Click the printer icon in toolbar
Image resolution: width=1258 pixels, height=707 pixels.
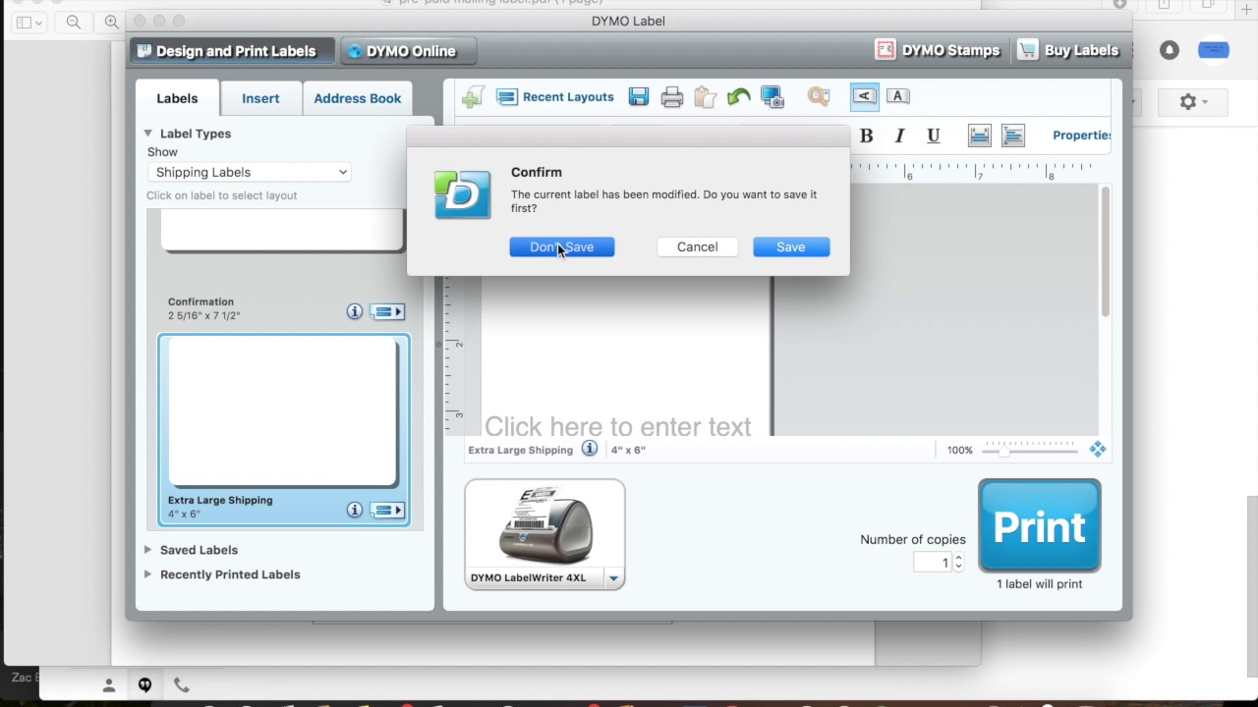coord(672,96)
